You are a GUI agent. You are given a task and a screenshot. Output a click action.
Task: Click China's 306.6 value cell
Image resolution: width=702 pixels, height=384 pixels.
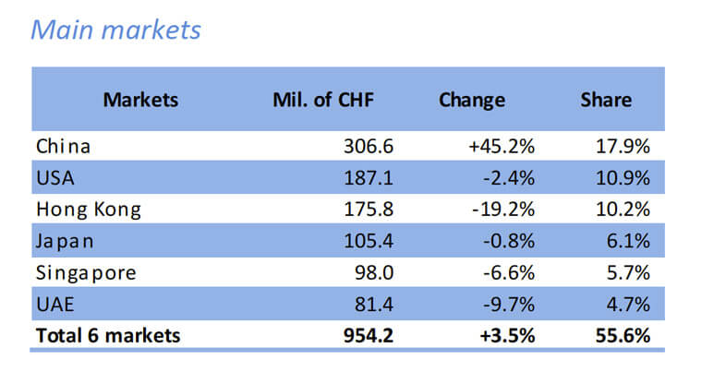(366, 146)
